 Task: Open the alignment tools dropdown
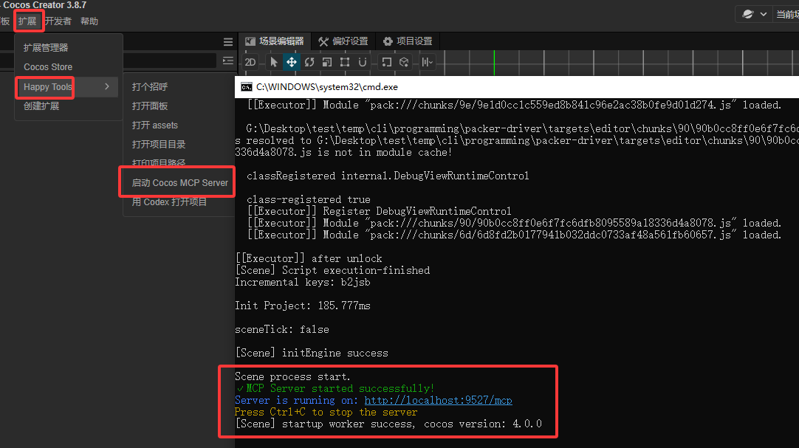427,62
